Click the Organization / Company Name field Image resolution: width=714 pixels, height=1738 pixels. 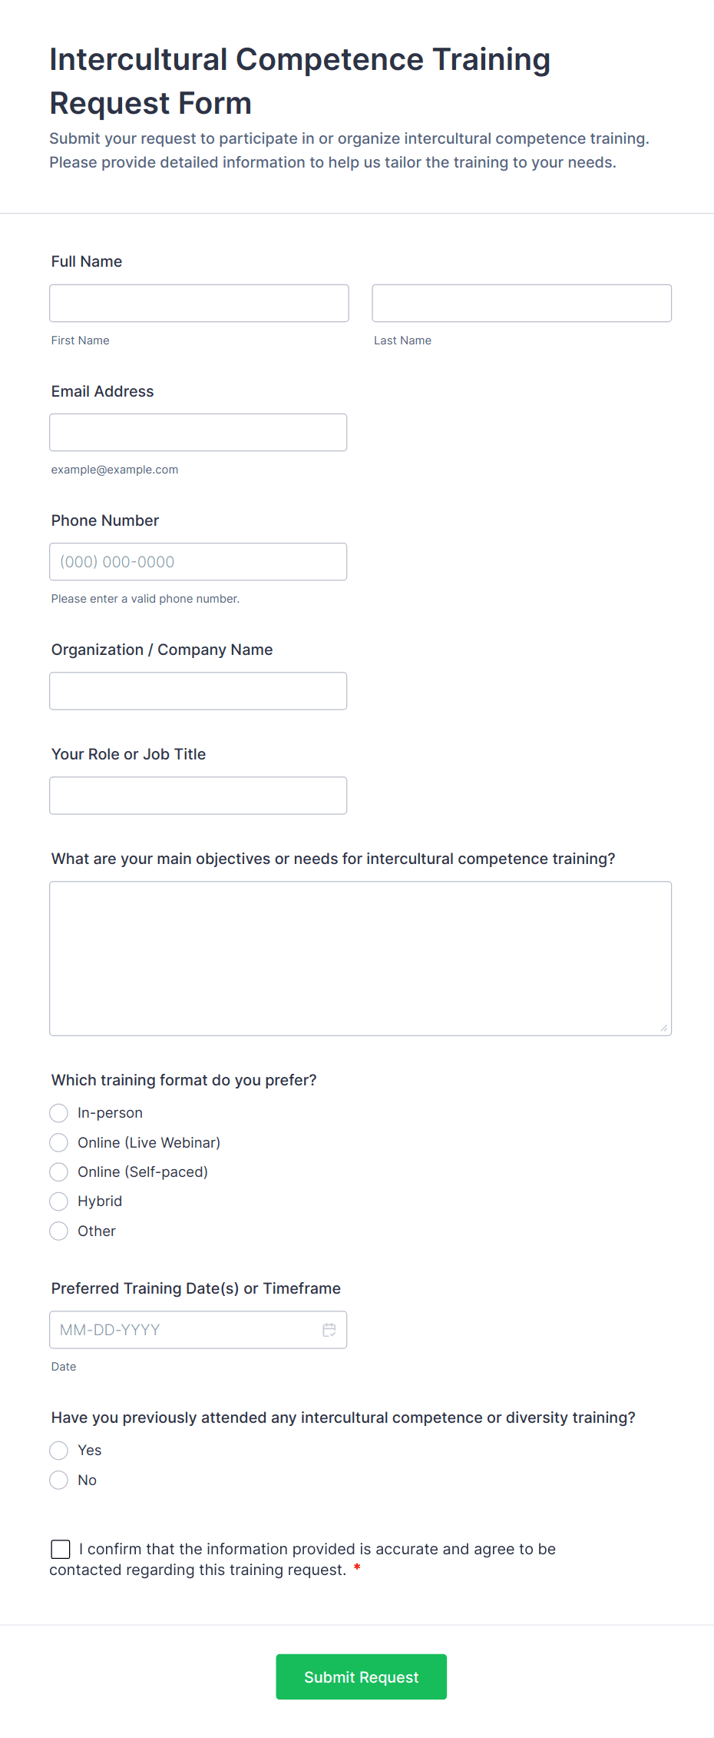tap(198, 690)
